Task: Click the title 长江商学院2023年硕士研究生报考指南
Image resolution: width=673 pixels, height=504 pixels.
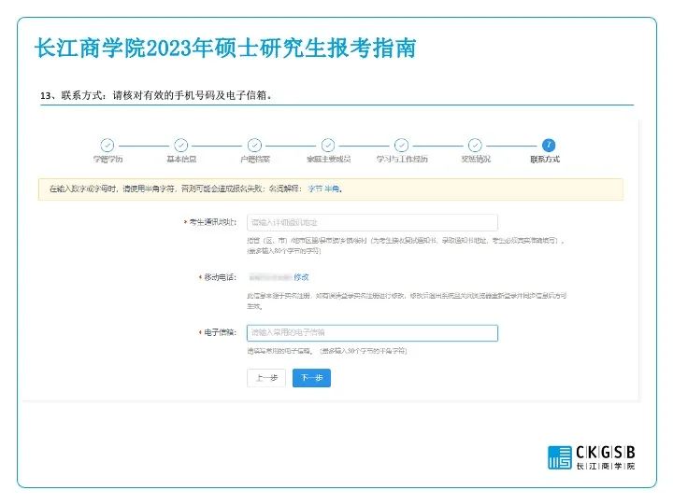Action: pos(225,48)
